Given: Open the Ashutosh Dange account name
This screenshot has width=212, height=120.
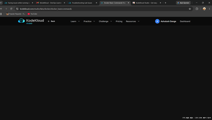Looking at the screenshot, I should point(168,21).
